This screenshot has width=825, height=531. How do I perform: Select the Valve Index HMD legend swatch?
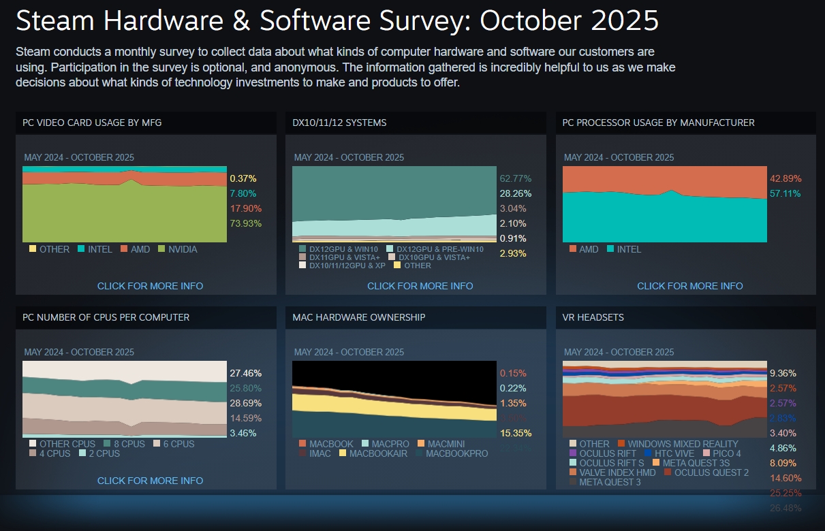pos(573,472)
